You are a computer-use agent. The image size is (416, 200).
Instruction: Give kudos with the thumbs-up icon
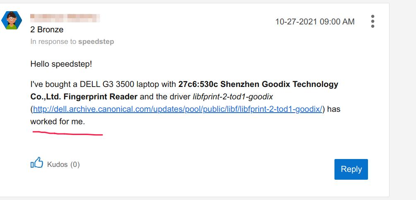(37, 163)
